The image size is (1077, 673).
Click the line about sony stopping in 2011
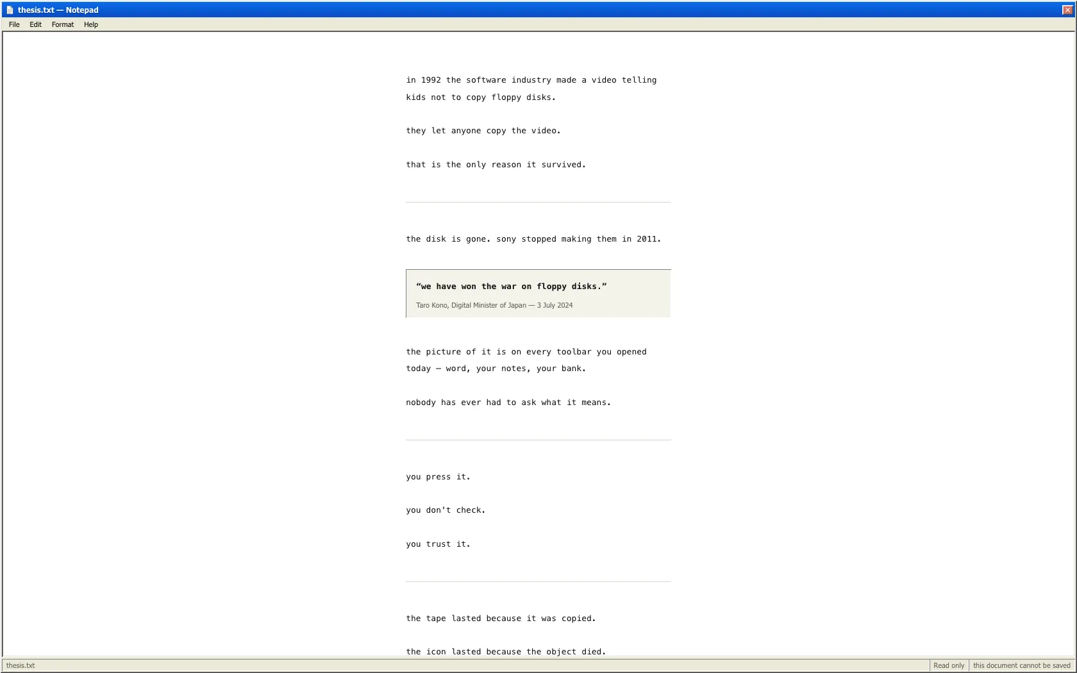[x=533, y=239]
